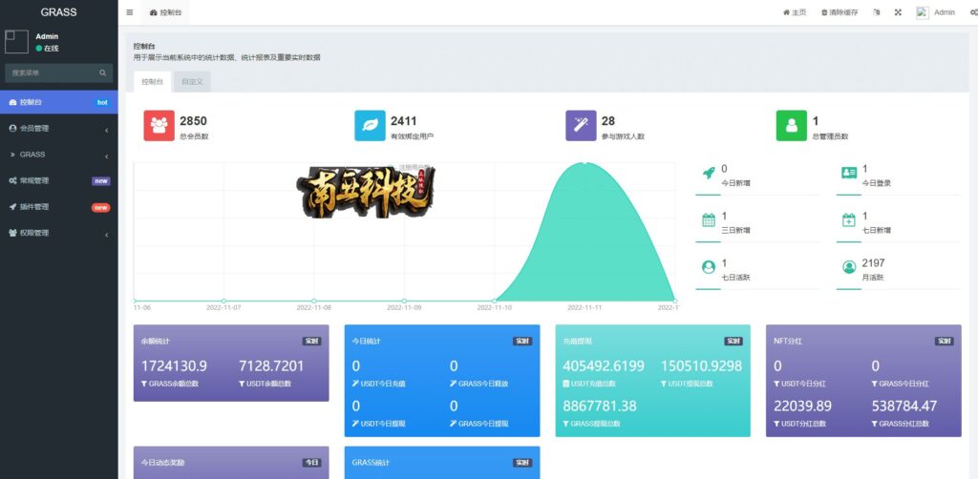Switch to the 控制台 content tab

point(152,82)
